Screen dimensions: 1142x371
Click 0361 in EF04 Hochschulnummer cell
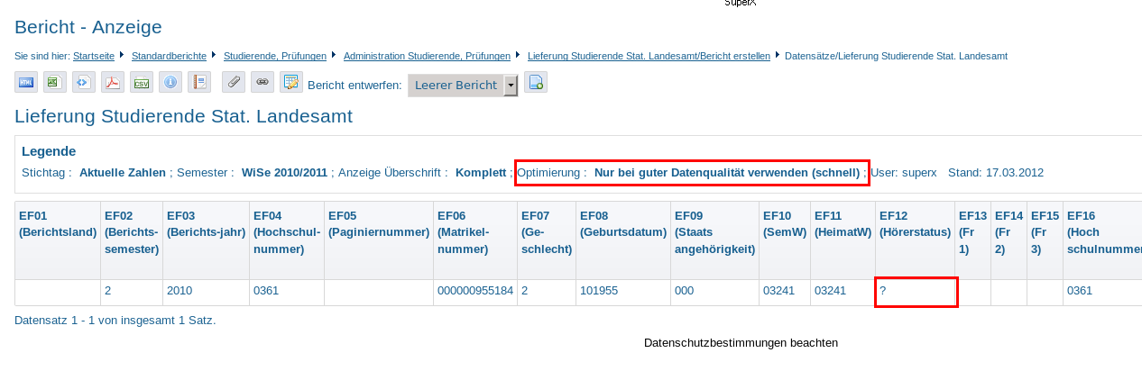click(266, 291)
